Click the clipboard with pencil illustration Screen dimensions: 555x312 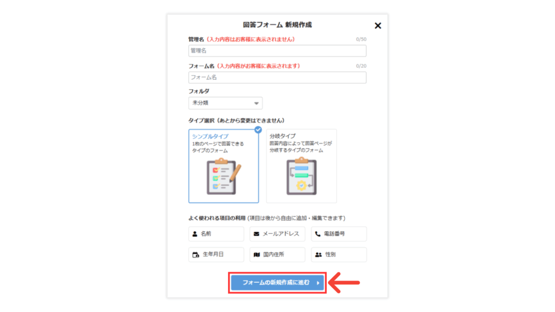tap(224, 176)
